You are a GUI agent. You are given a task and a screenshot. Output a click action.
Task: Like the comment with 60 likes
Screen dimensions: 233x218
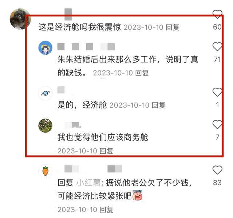point(217,14)
